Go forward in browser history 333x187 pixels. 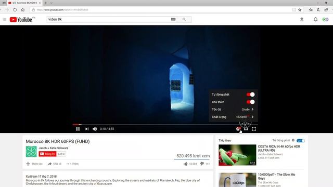[x=7, y=10]
